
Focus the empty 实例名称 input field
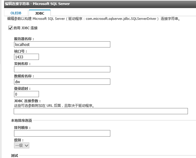[62, 69]
